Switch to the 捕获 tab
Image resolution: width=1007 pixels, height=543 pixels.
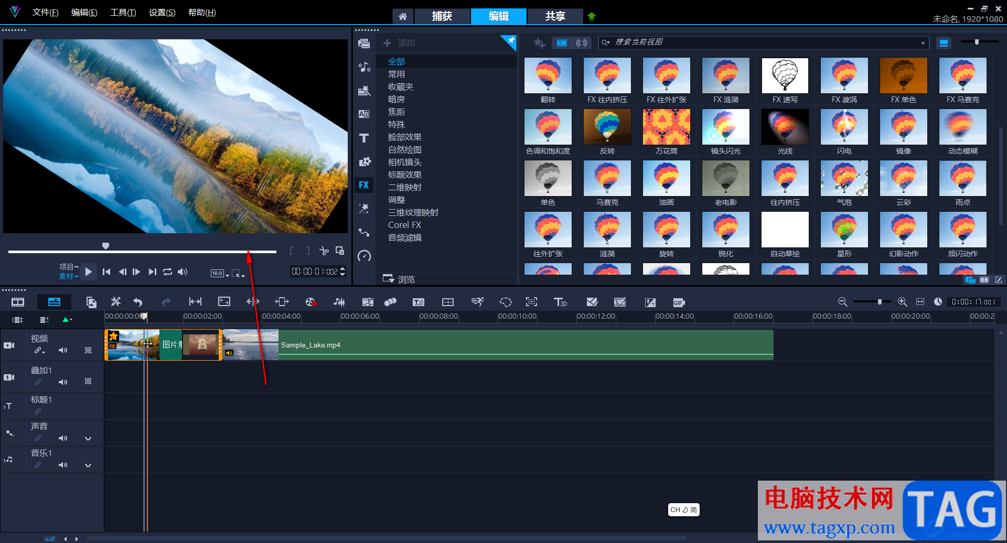[442, 16]
